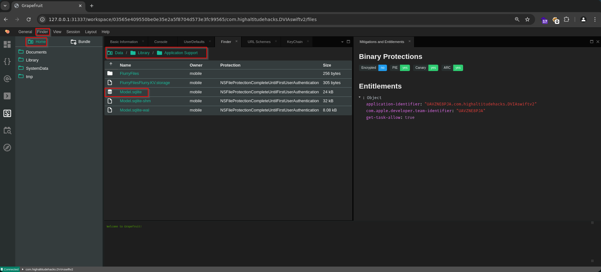Click the site information icon in address bar
The image size is (601, 272).
[x=42, y=19]
